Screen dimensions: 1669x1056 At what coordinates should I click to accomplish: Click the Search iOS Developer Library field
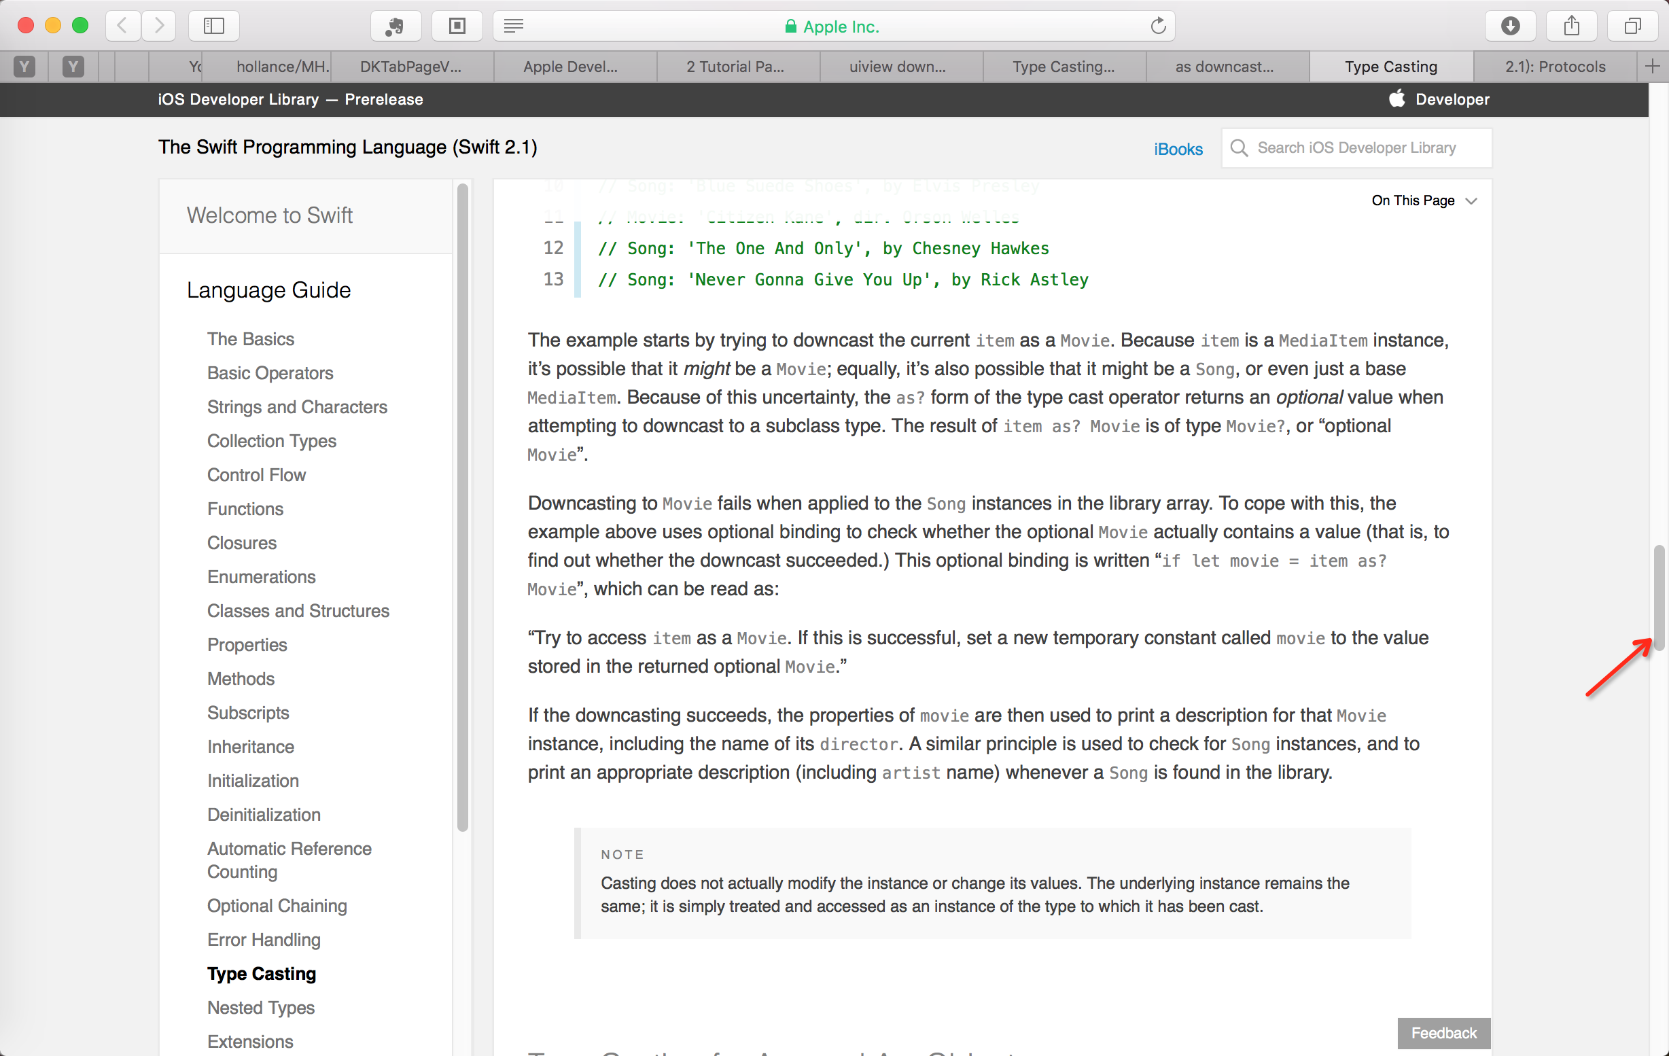[1356, 147]
